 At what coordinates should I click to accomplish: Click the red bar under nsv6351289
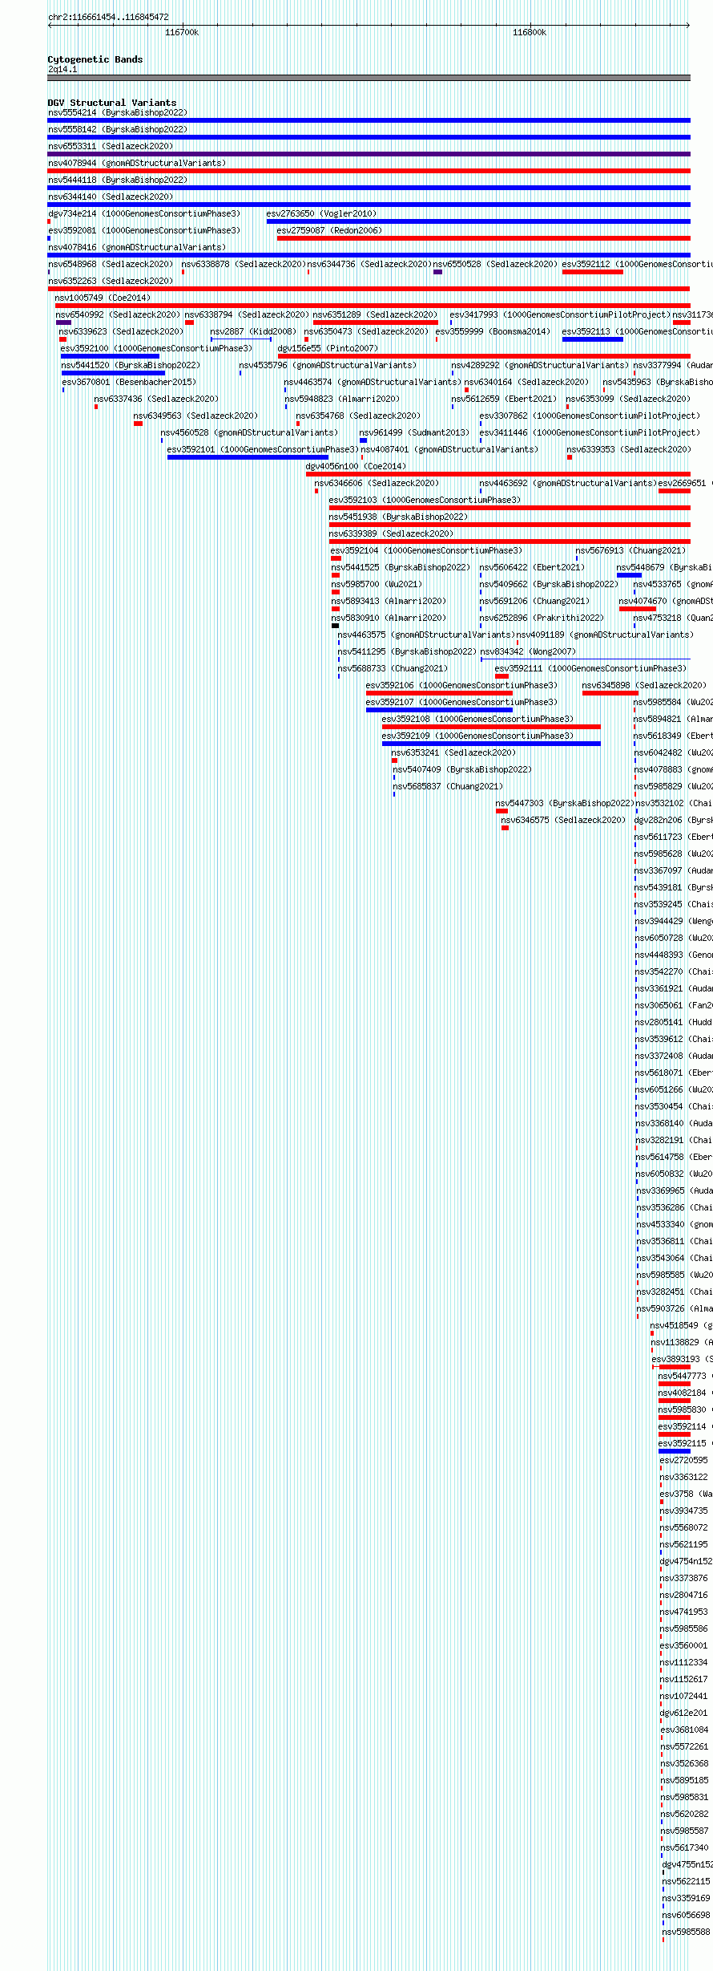[x=376, y=322]
